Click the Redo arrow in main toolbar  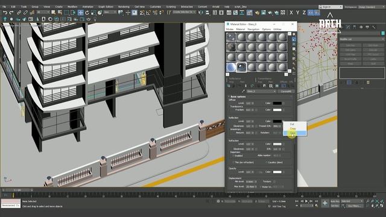coord(11,13)
